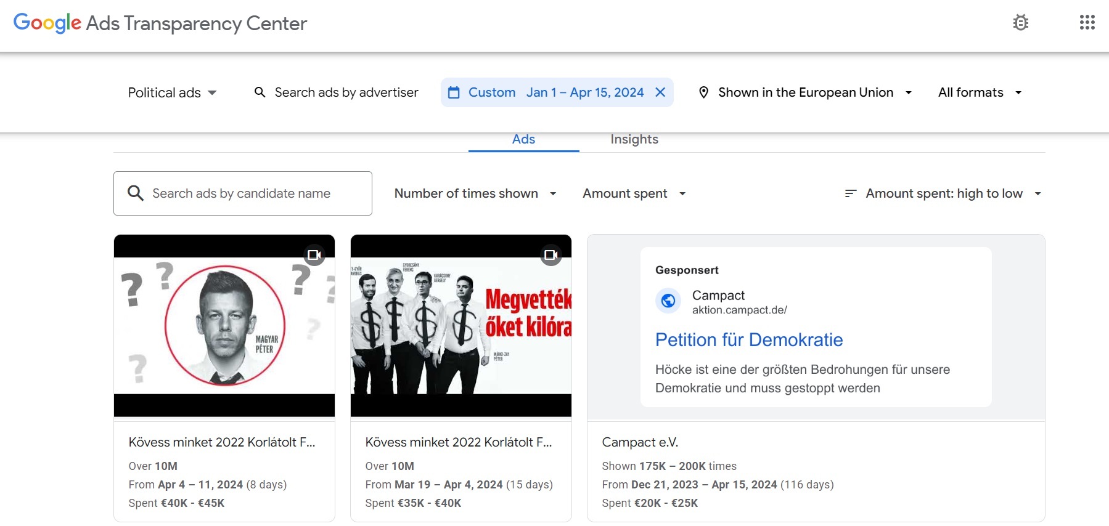The width and height of the screenshot is (1109, 526).
Task: Open Amount spent: high to low sorting
Action: pyautogui.click(x=943, y=193)
